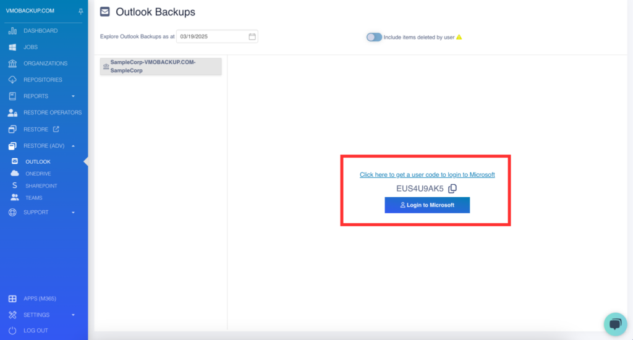
Task: Expand the Settings submenu arrow
Action: pos(73,315)
